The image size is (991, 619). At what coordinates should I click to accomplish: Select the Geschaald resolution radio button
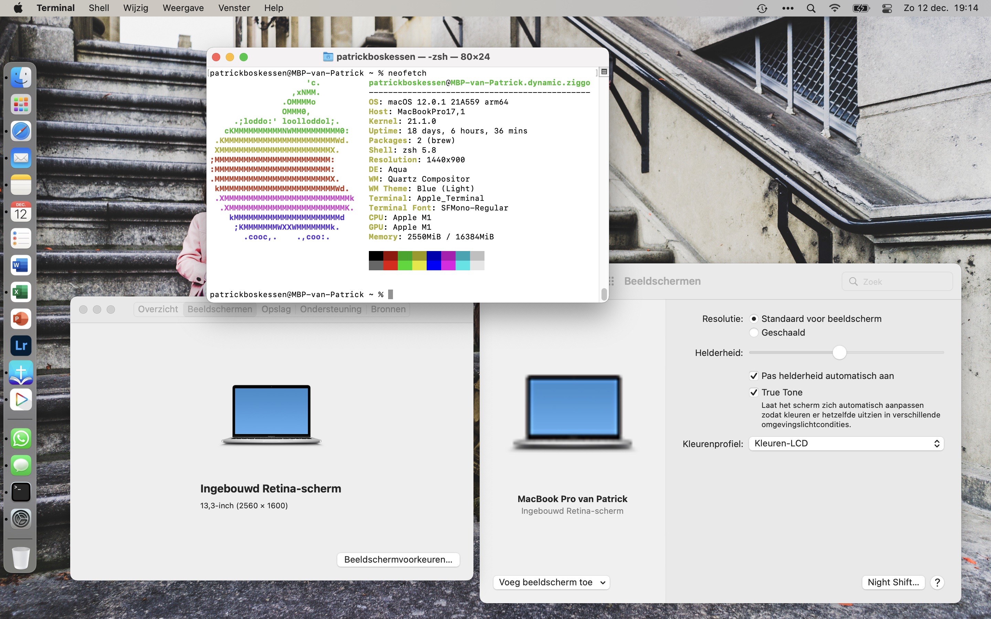754,333
